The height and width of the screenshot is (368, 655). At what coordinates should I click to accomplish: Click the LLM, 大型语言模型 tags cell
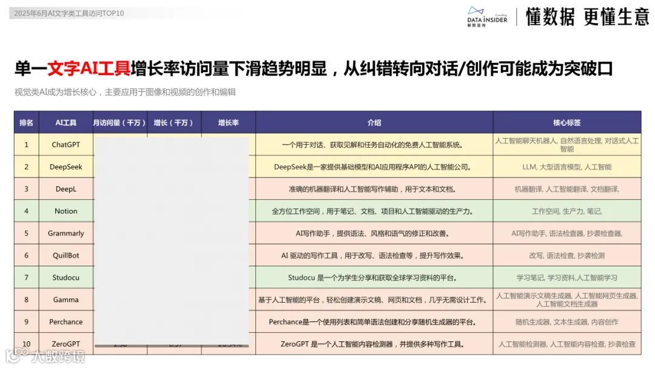(567, 166)
